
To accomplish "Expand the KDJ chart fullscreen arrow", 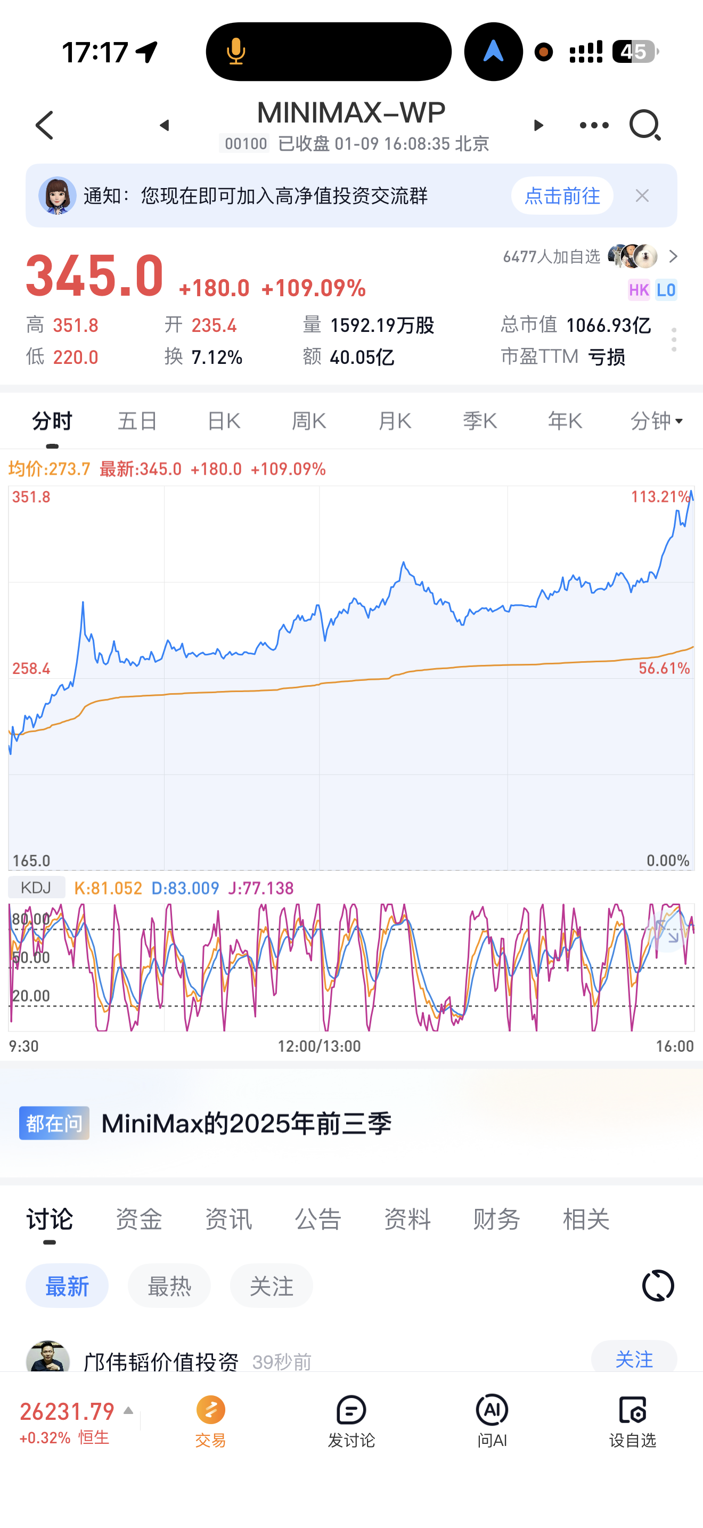I will [667, 932].
